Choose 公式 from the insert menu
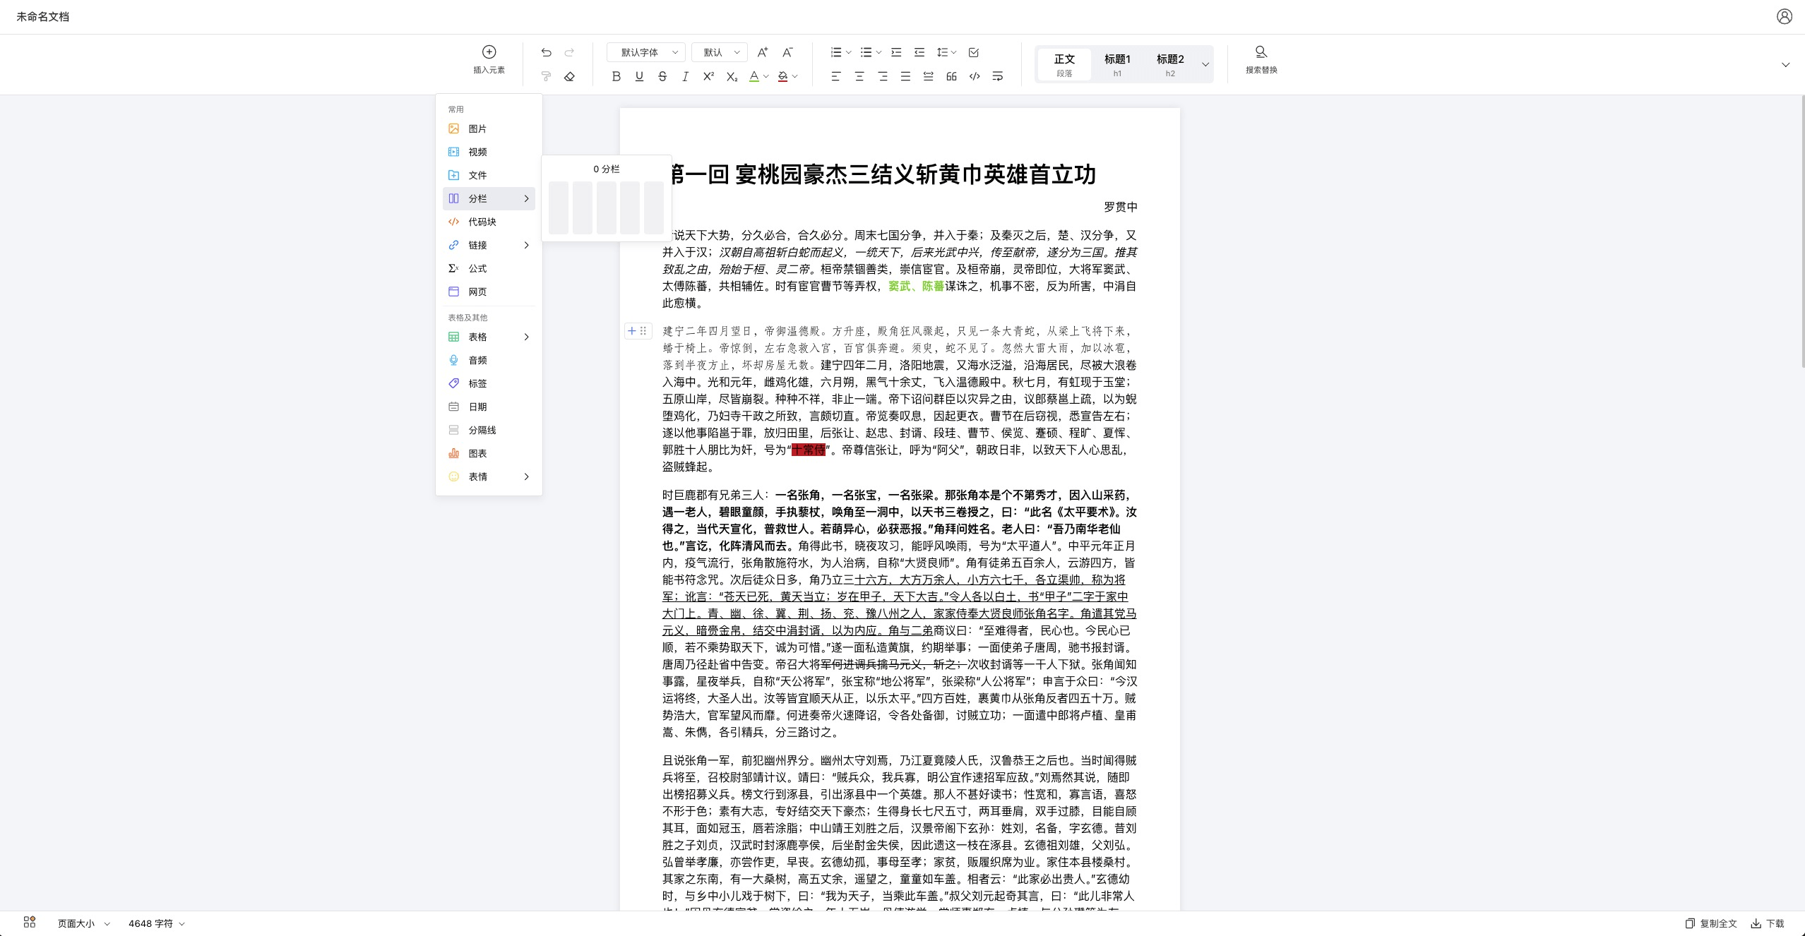Image resolution: width=1805 pixels, height=936 pixels. (489, 268)
